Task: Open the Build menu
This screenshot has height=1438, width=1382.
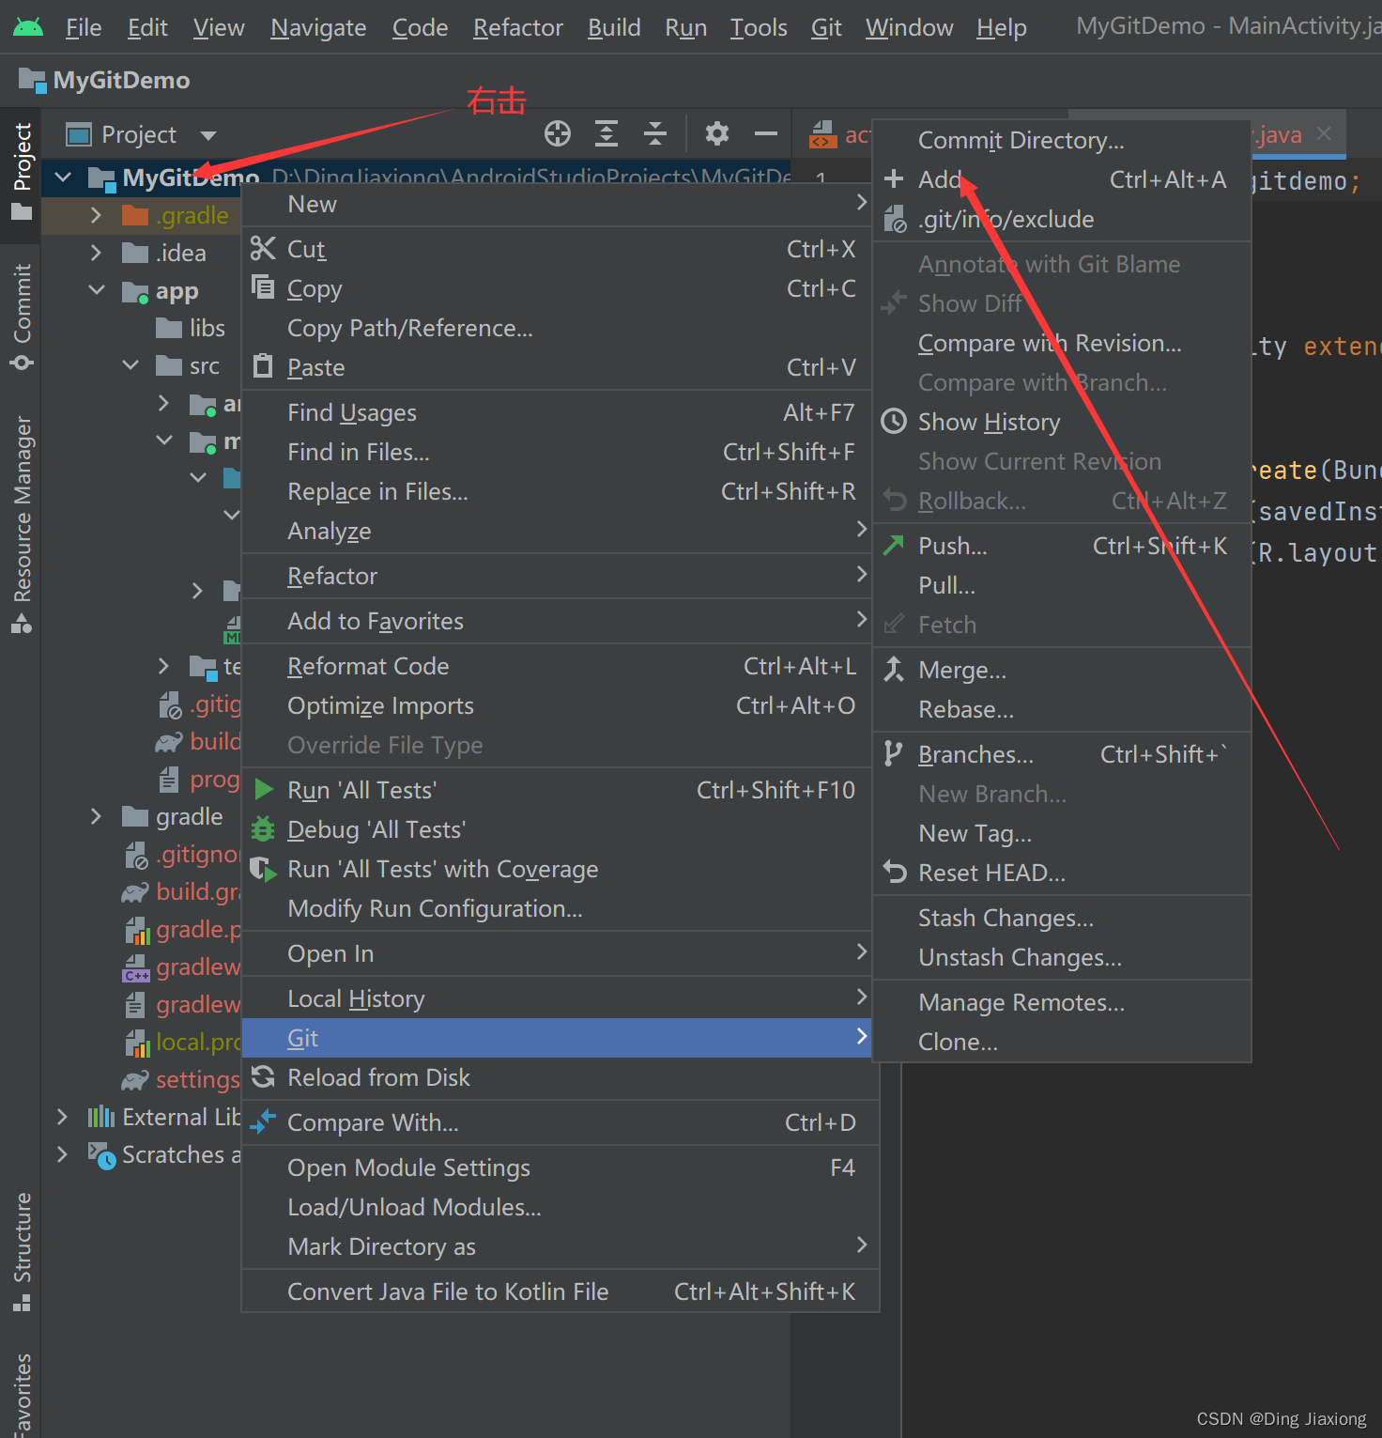Action: 614,28
